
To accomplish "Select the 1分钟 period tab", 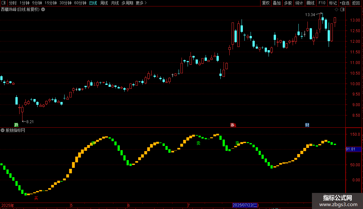I will (x=24, y=3).
